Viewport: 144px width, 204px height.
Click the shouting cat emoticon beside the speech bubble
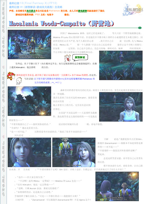click(x=68, y=58)
